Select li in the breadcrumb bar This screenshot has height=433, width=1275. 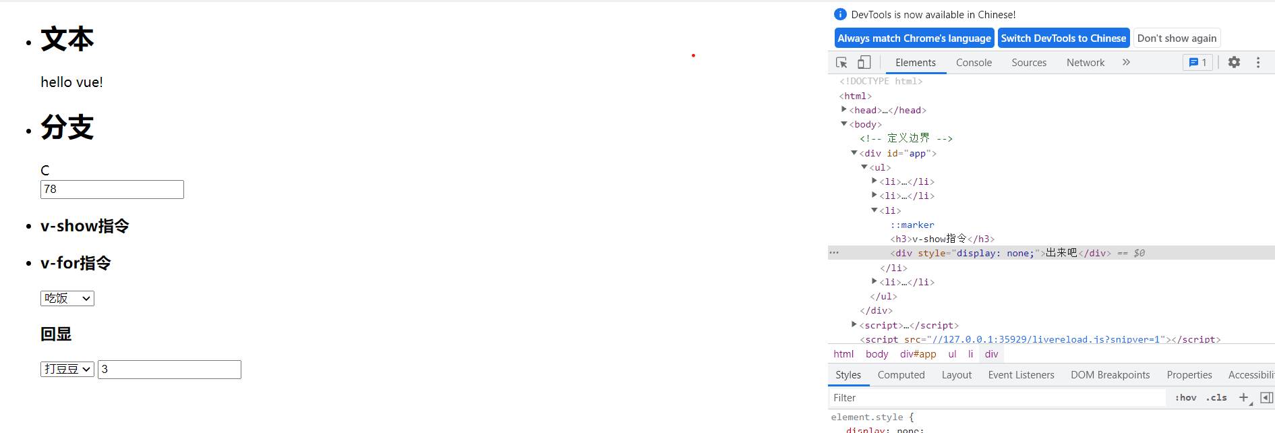[971, 354]
